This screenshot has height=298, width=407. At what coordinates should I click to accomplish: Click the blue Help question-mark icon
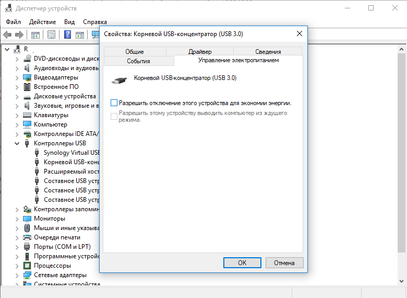(x=67, y=35)
